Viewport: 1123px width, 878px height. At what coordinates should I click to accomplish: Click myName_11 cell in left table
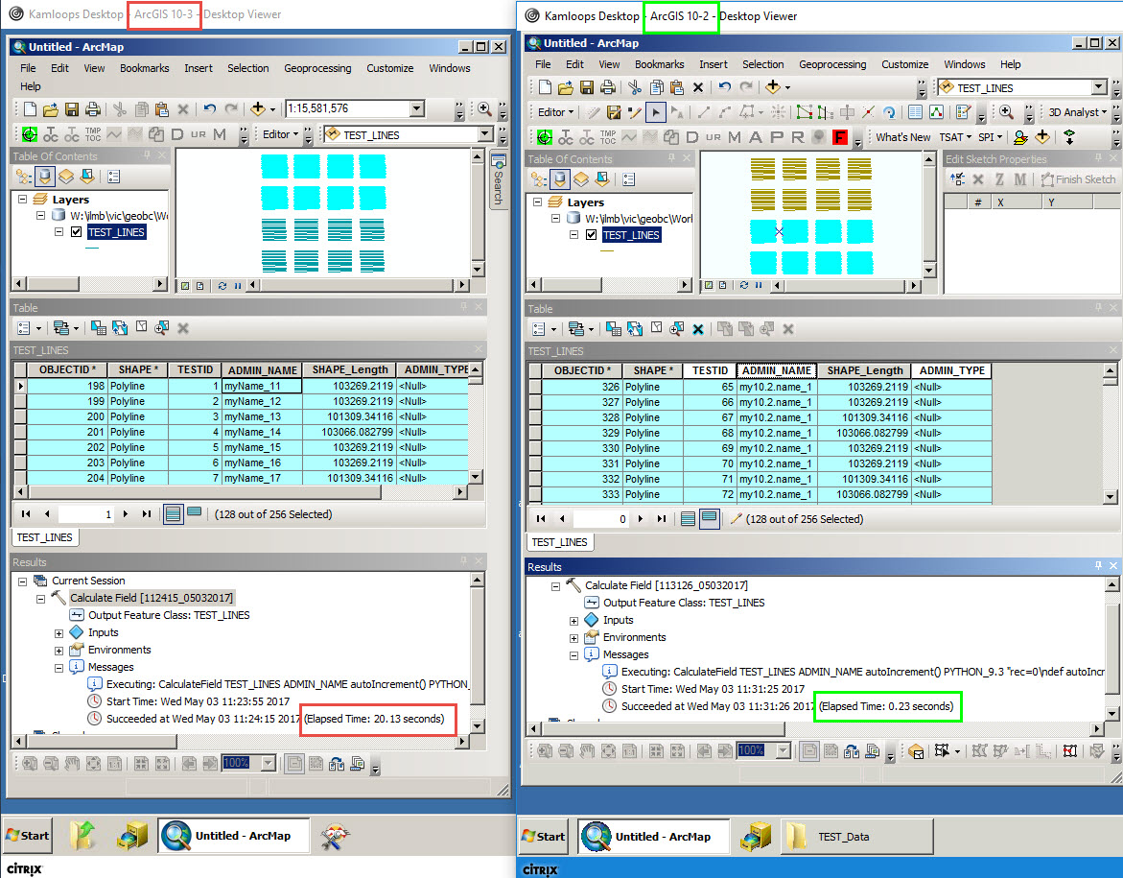(x=262, y=386)
